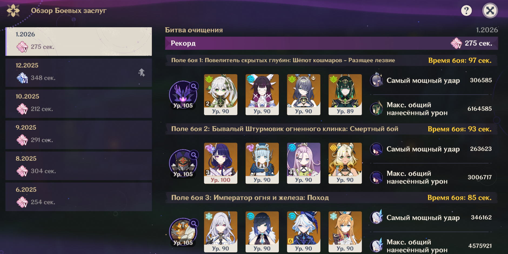Switch to the 8.2025 record entry
Image resolution: width=508 pixels, height=254 pixels.
point(79,166)
